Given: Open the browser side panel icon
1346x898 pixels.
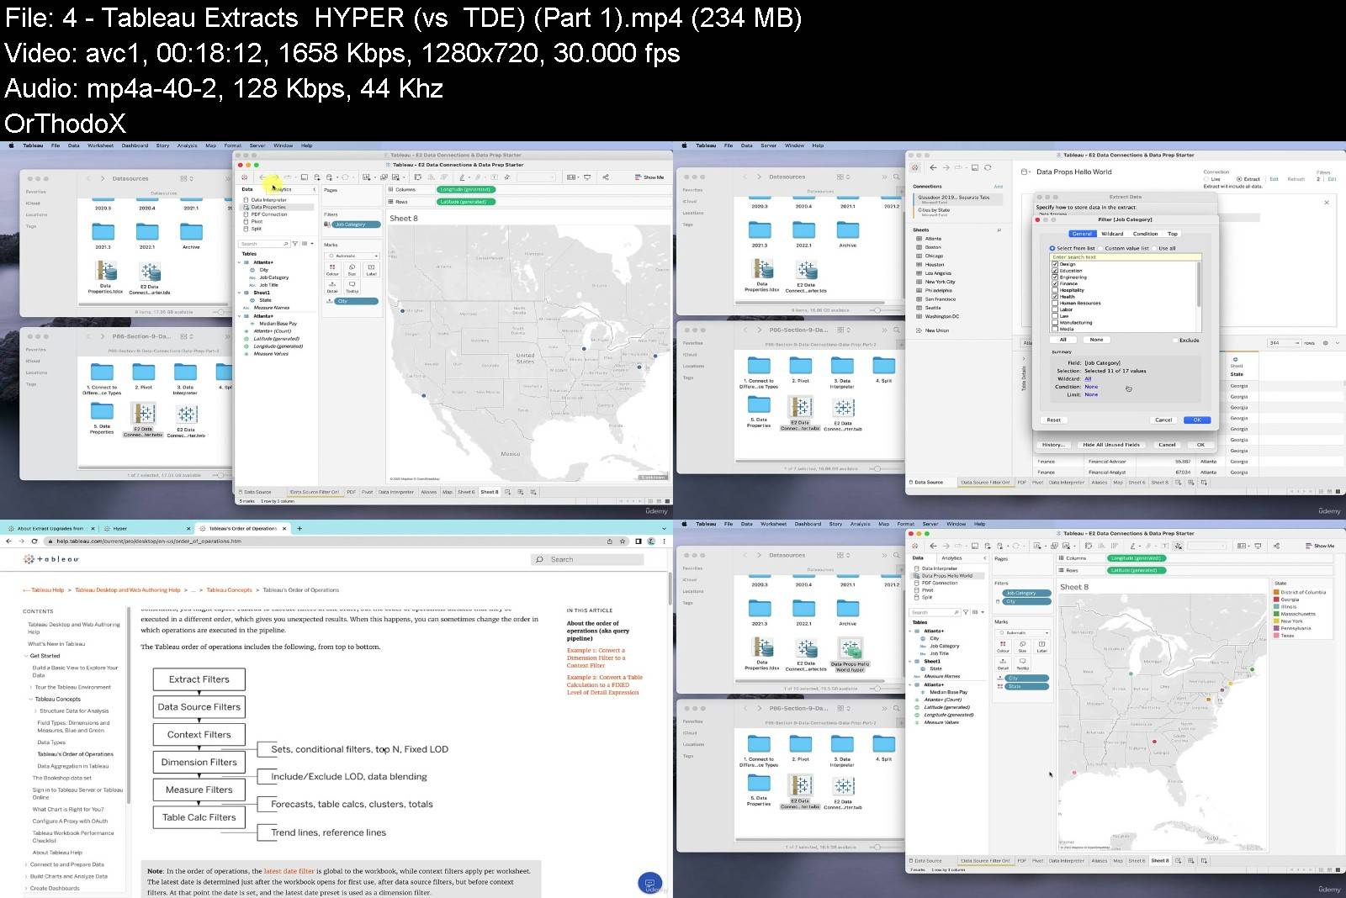Looking at the screenshot, I should click(639, 541).
